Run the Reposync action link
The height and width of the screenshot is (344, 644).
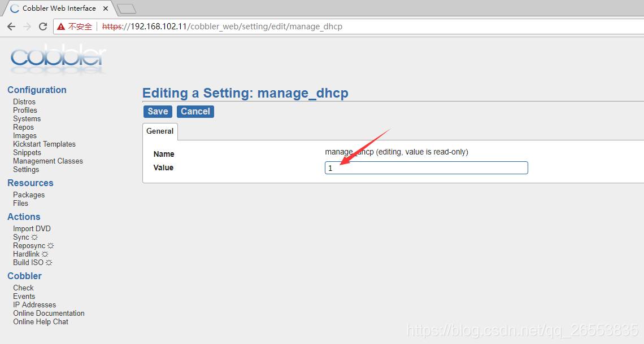[x=29, y=246]
